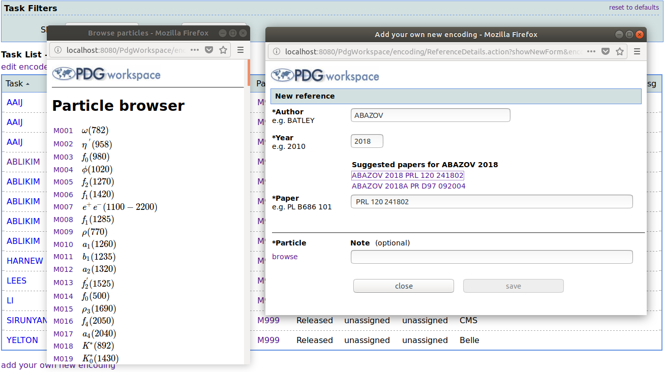This screenshot has height=372, width=664.
Task: Click M999 link in the SIRUNYAN row
Action: pos(268,320)
